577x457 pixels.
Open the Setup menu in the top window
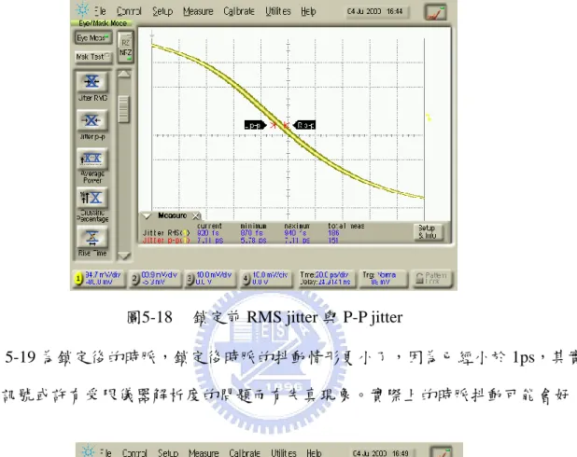162,11
